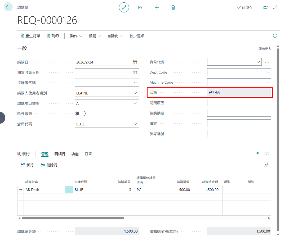
Task: Maximize the 明細行 lines section
Action: tap(266, 154)
